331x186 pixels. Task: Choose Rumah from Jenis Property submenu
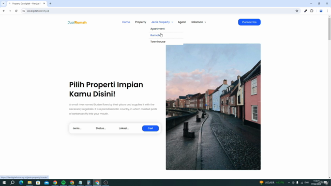[155, 35]
